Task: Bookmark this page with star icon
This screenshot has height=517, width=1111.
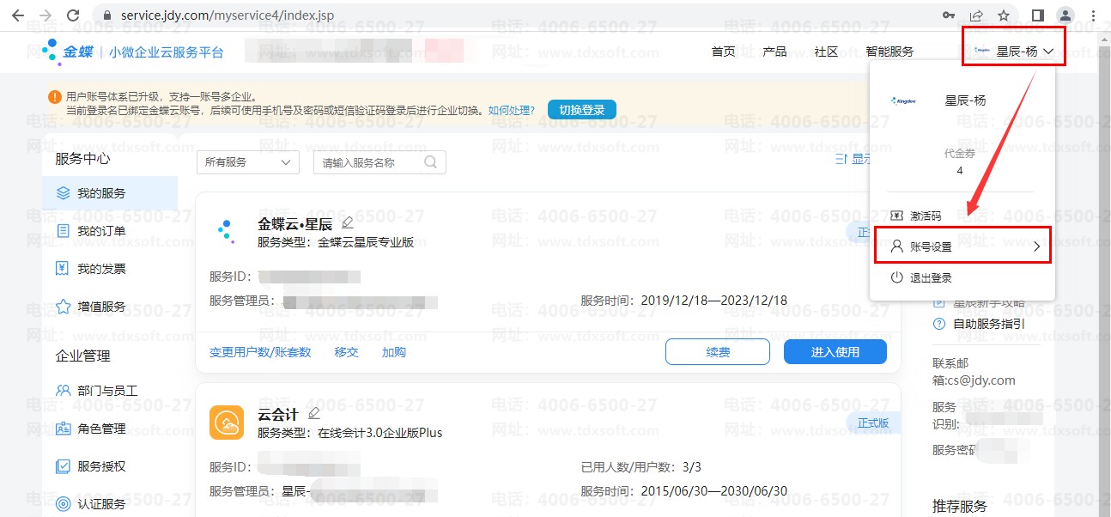Action: pyautogui.click(x=1004, y=15)
